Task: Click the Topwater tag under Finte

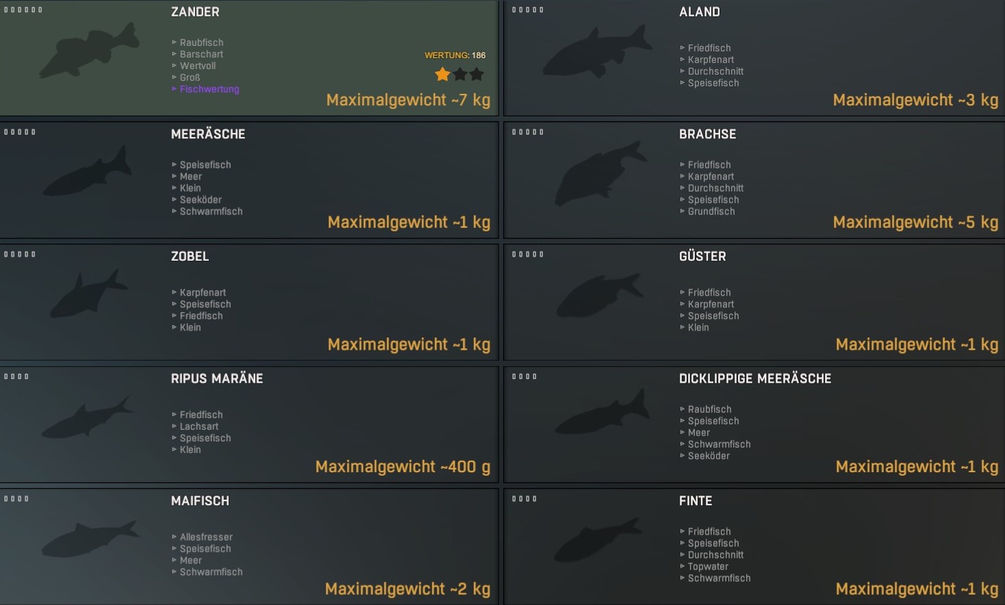Action: coord(708,567)
